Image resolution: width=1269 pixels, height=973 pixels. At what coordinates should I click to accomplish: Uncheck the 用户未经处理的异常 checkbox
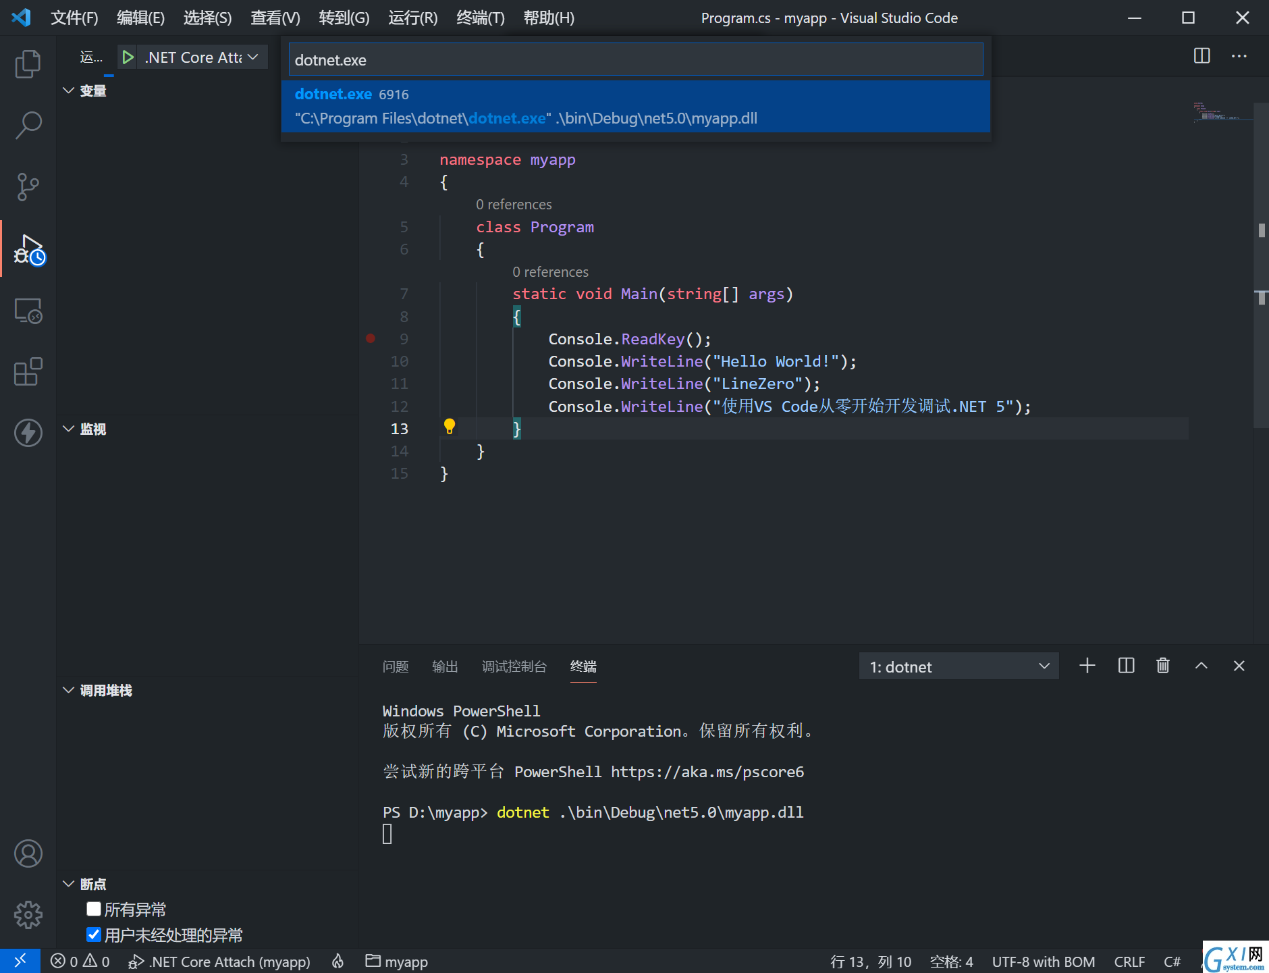coord(94,935)
